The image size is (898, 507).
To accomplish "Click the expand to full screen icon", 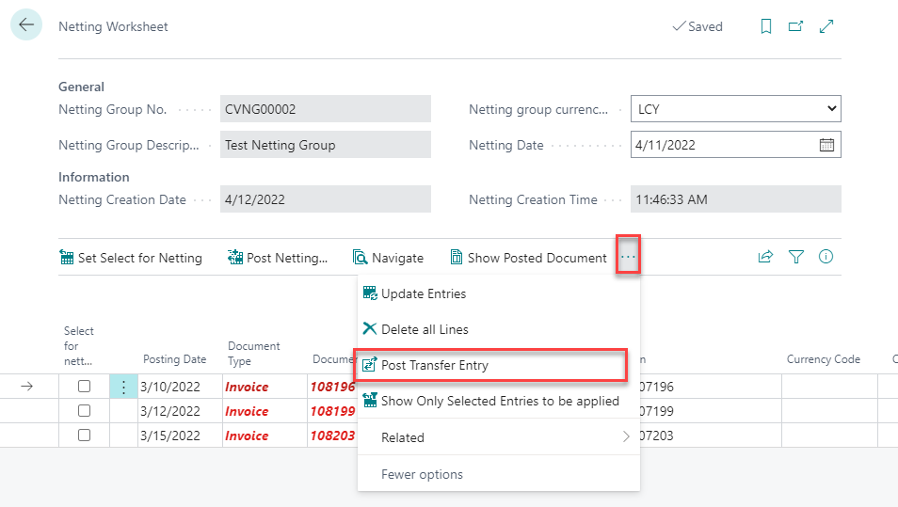I will 826,26.
